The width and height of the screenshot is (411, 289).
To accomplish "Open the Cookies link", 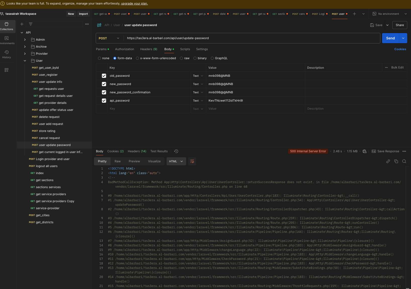I will click(400, 49).
